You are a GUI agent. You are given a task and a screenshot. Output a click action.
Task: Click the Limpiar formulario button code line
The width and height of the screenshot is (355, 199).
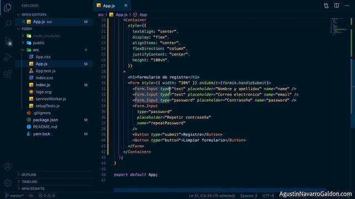[189, 140]
